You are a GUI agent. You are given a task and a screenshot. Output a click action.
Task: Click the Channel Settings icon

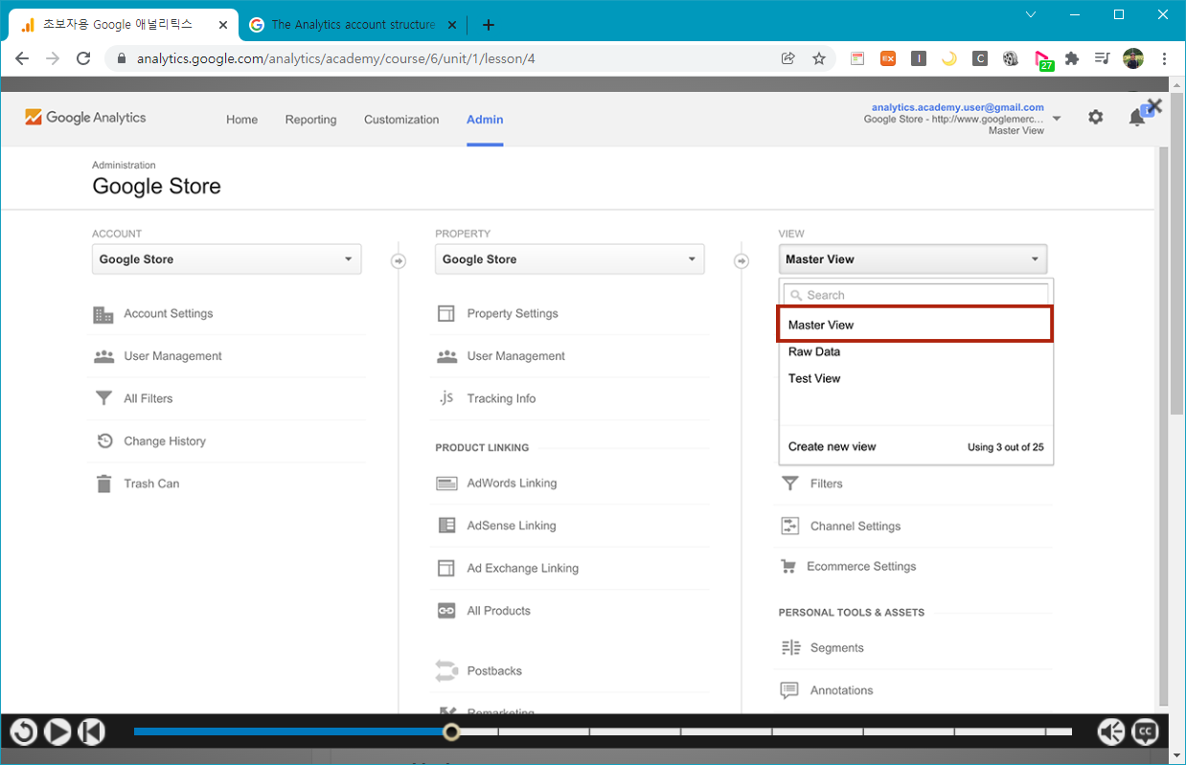[x=789, y=526]
